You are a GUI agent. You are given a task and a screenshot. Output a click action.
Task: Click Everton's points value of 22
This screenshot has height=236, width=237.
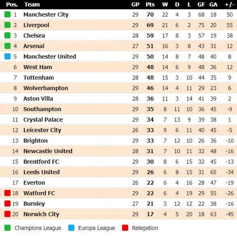(x=150, y=183)
